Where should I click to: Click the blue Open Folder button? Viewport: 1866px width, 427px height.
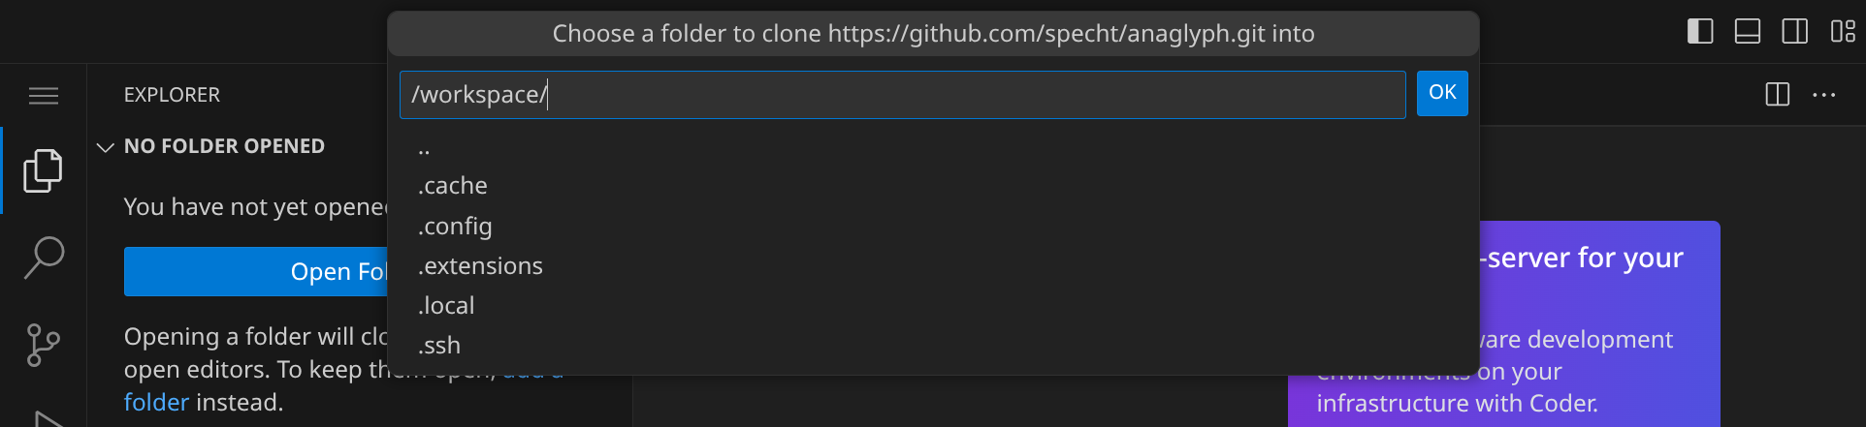pyautogui.click(x=256, y=272)
